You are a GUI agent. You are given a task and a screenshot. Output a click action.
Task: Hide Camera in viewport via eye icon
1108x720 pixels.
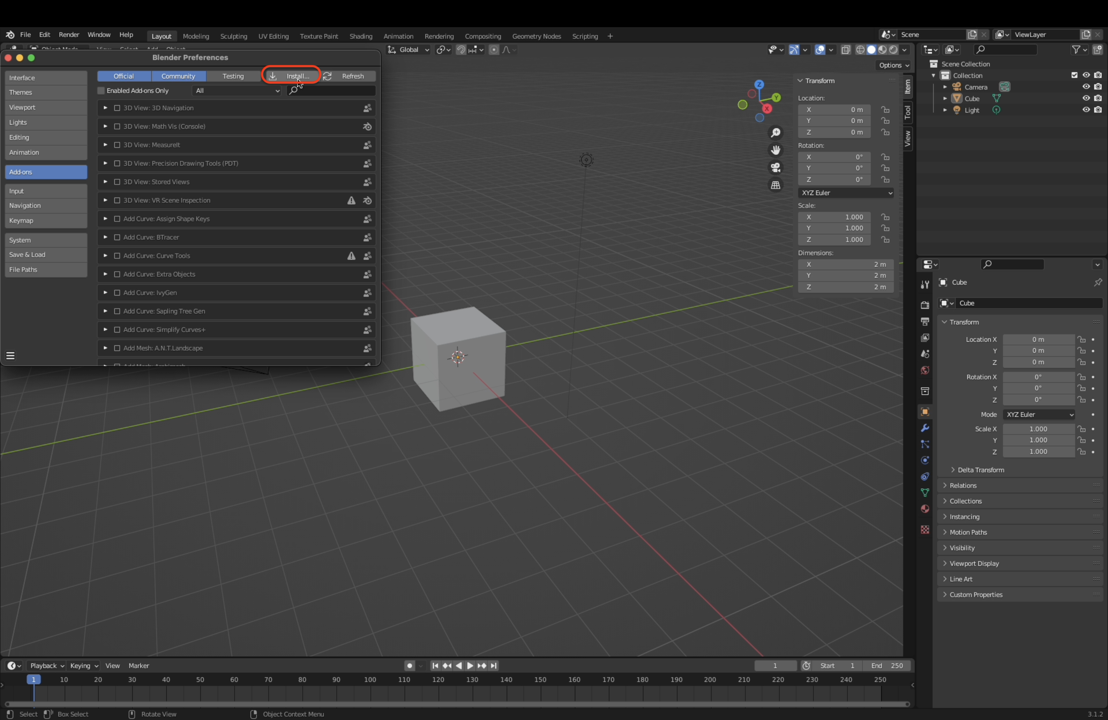click(1086, 87)
